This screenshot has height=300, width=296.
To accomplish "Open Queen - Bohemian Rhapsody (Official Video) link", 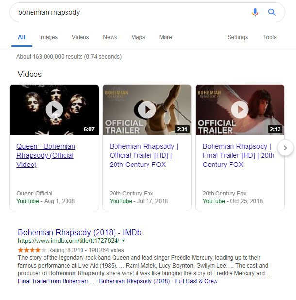I will click(46, 155).
